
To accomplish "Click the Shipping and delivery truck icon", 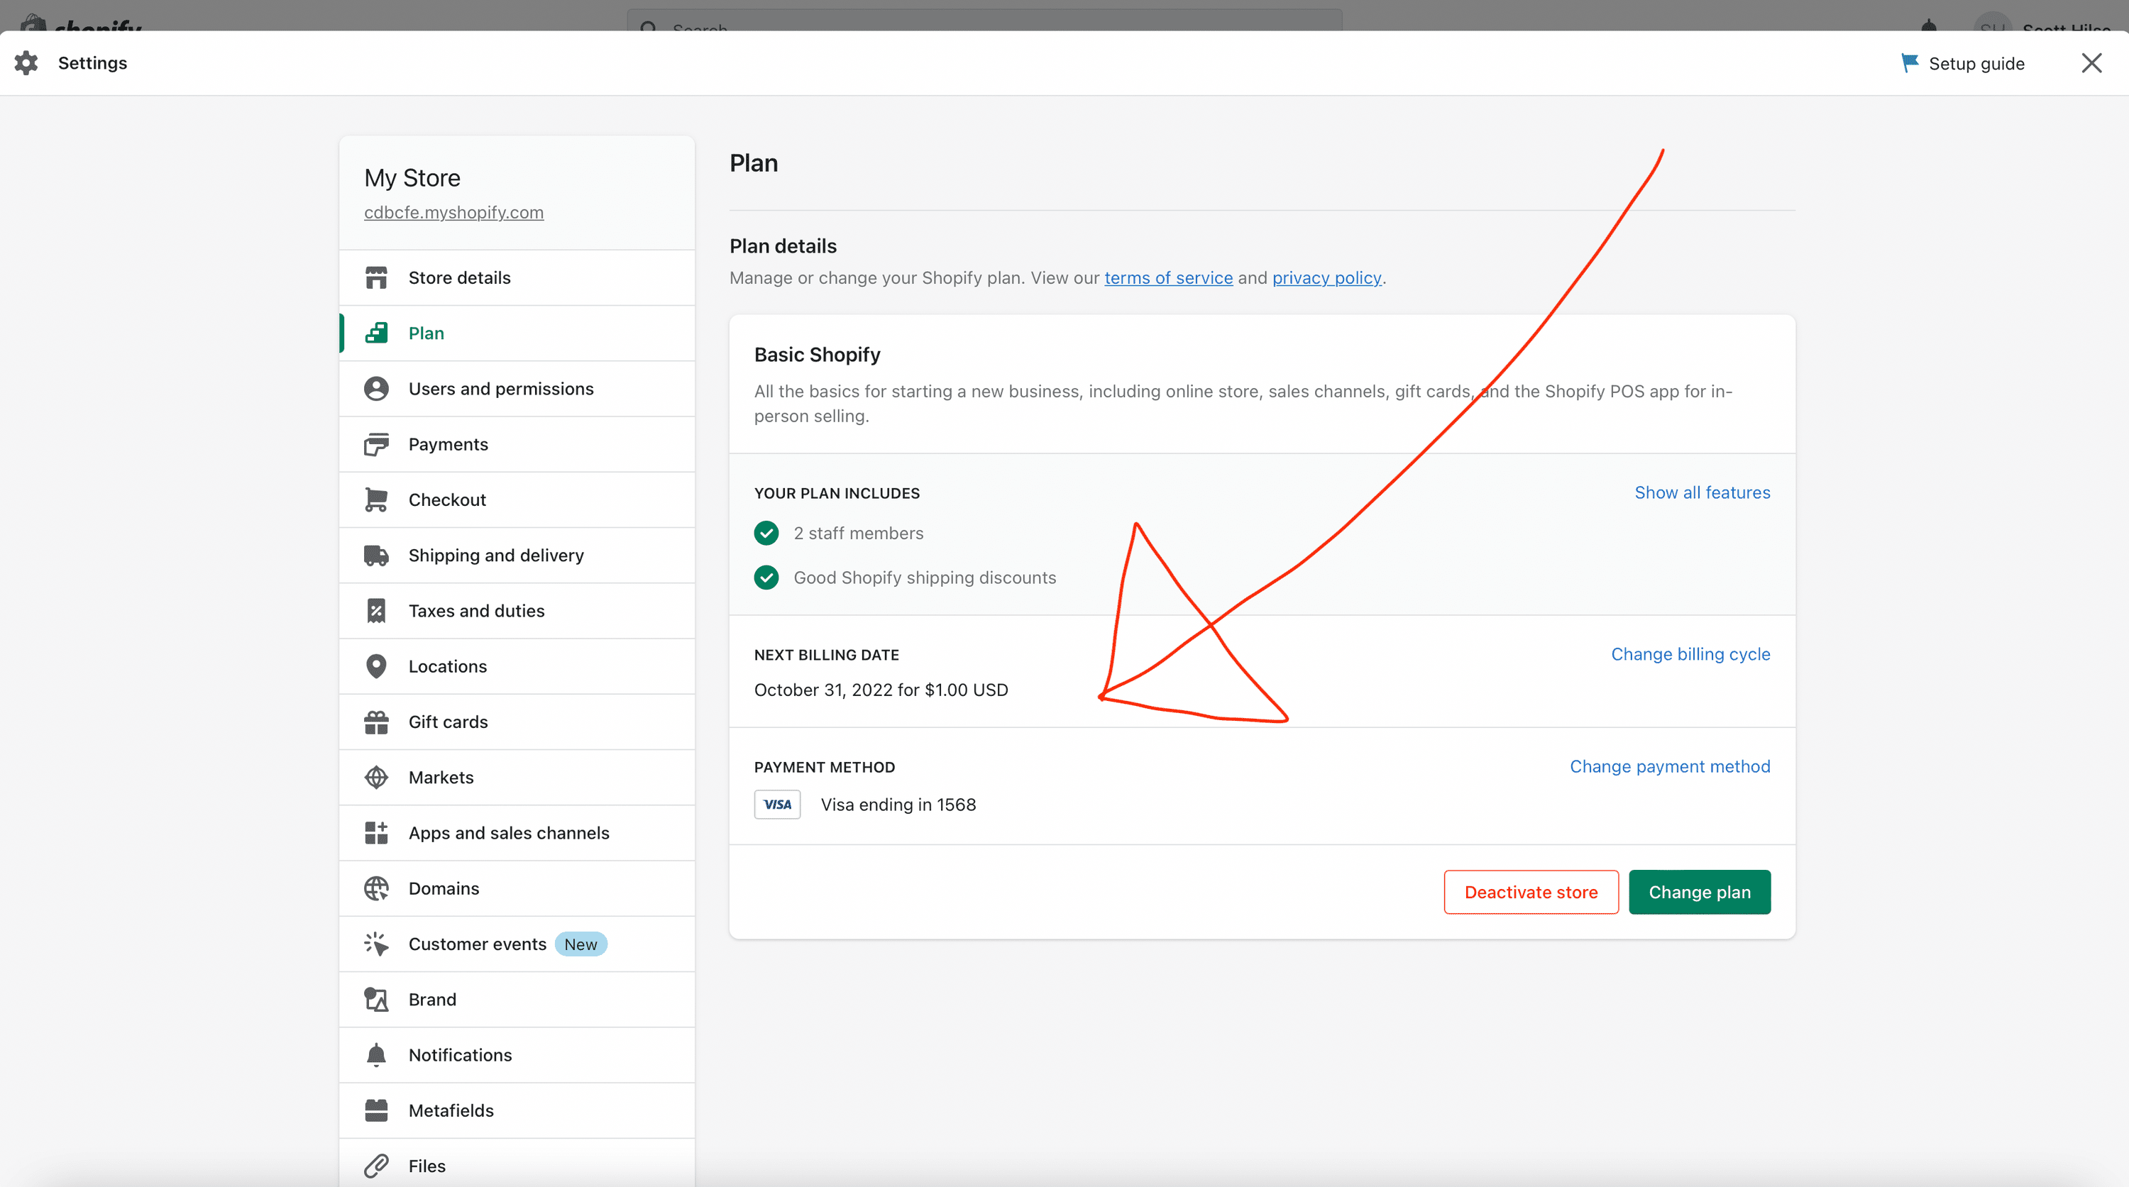I will pyautogui.click(x=376, y=555).
